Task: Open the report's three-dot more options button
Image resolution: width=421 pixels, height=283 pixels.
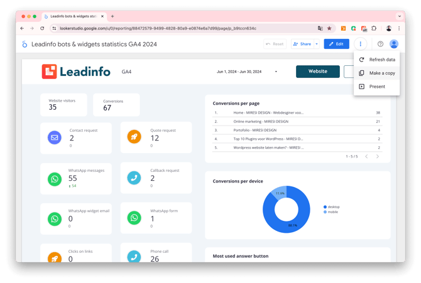Action: coord(360,44)
